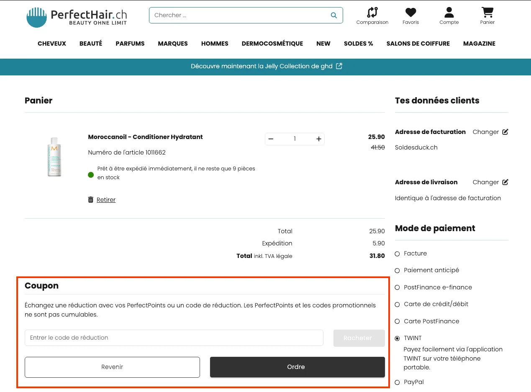Image resolution: width=531 pixels, height=392 pixels.
Task: Click the Retirer link to remove item
Action: 106,200
